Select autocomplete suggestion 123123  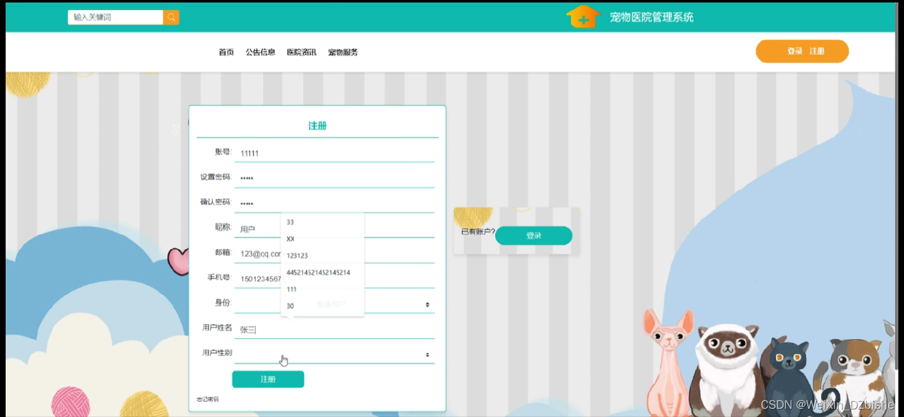click(x=323, y=256)
